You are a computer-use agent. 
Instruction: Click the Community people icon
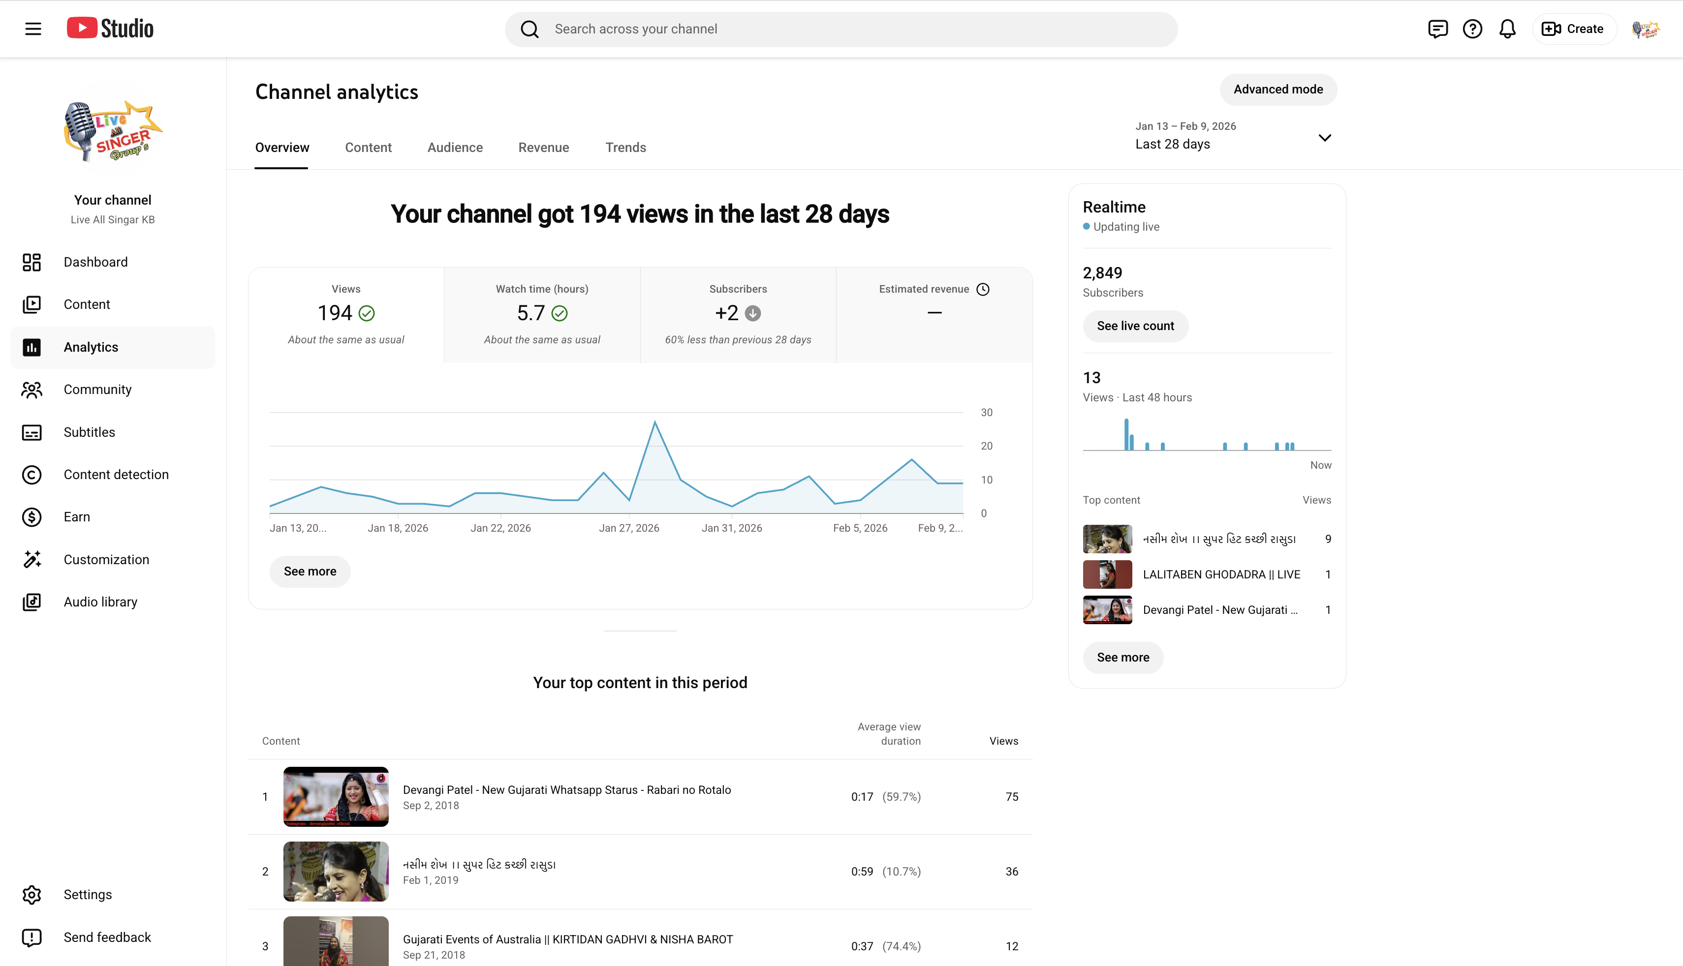pos(32,390)
